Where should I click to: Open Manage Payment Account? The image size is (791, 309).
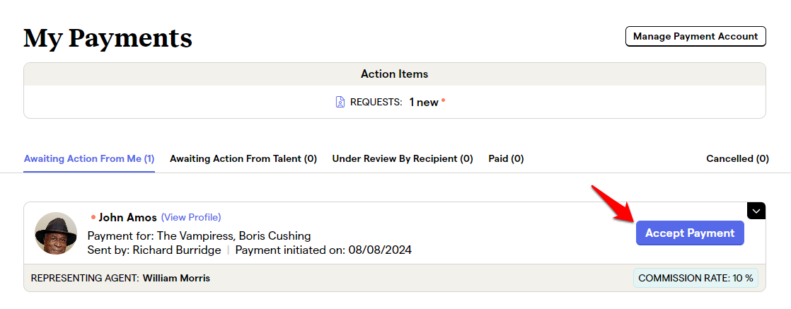pyautogui.click(x=695, y=36)
